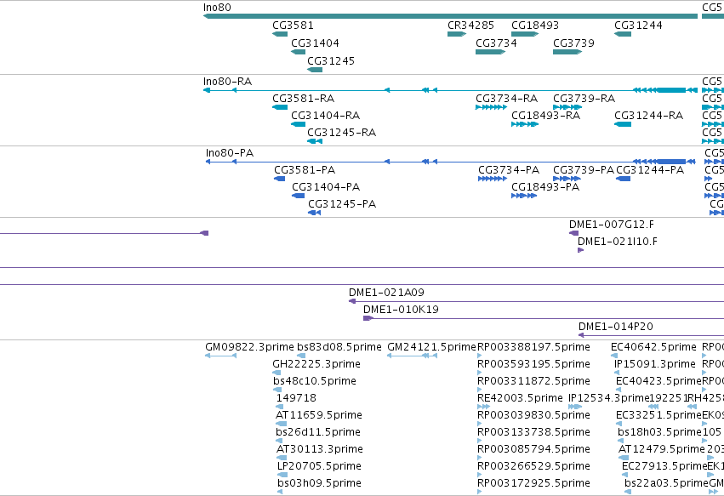Click the DME1-014P20 clone

tap(651, 335)
